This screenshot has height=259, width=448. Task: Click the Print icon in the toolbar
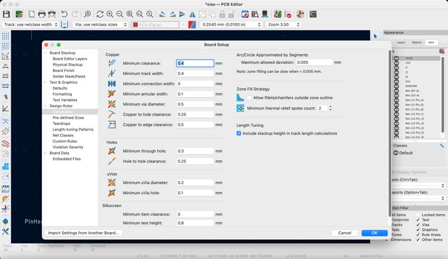click(x=41, y=14)
